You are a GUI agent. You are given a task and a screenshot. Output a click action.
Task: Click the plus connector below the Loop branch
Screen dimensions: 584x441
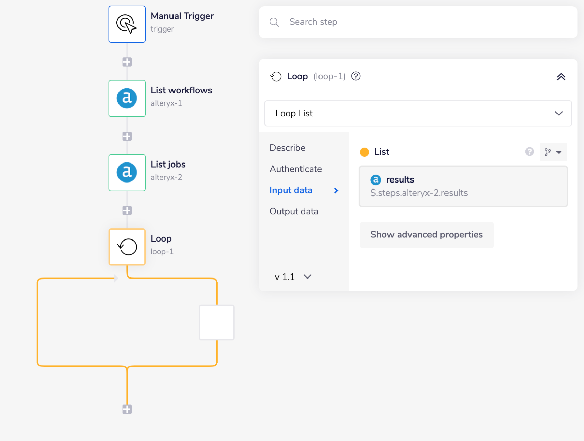pos(127,409)
